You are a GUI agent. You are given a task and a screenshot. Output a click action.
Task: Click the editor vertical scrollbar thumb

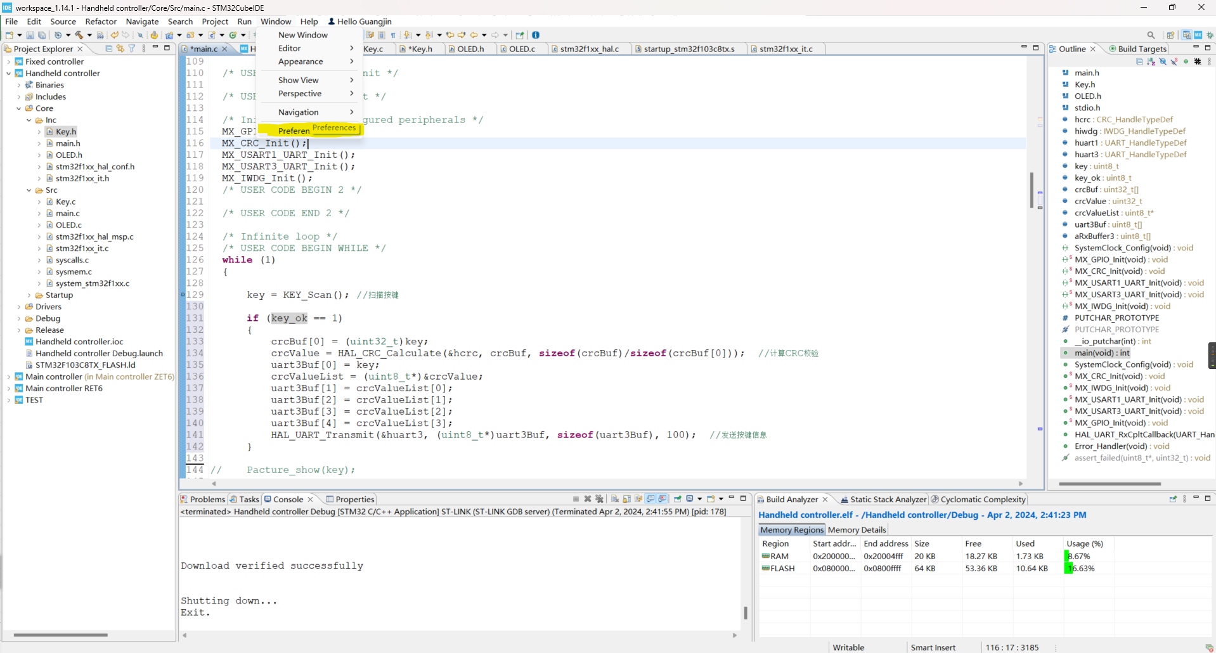(1032, 190)
